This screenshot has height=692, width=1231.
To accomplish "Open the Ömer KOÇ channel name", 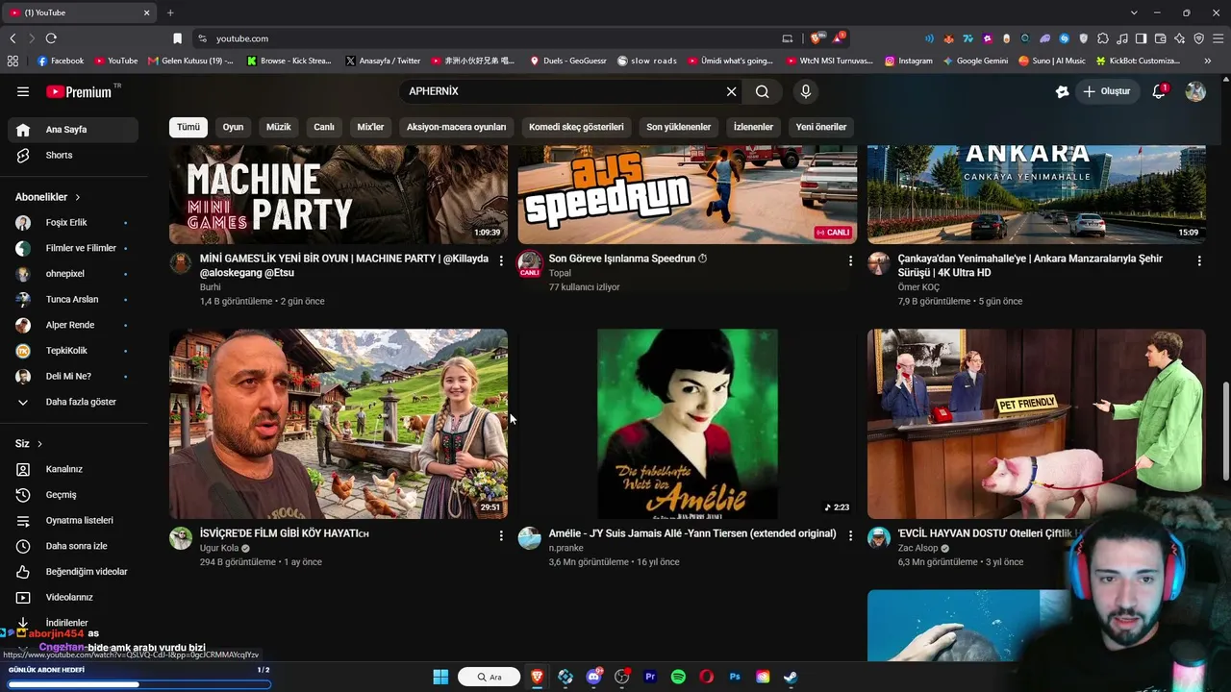I will click(x=918, y=287).
